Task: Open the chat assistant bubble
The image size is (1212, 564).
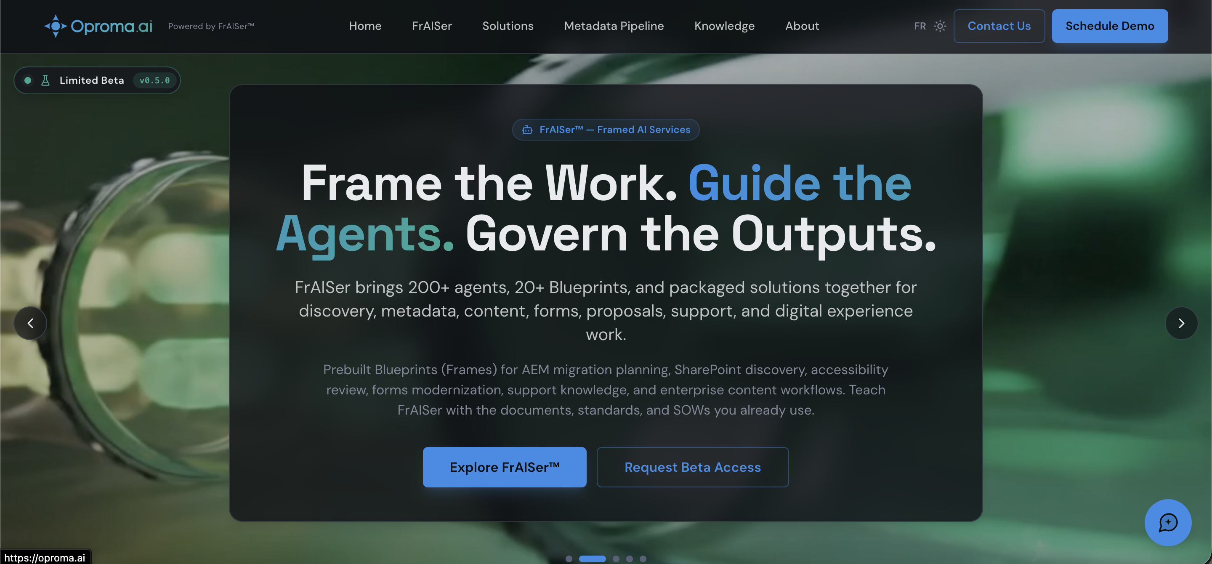Action: click(x=1168, y=522)
